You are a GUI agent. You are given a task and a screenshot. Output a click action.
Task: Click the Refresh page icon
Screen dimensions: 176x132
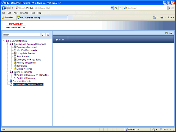click(x=116, y=8)
